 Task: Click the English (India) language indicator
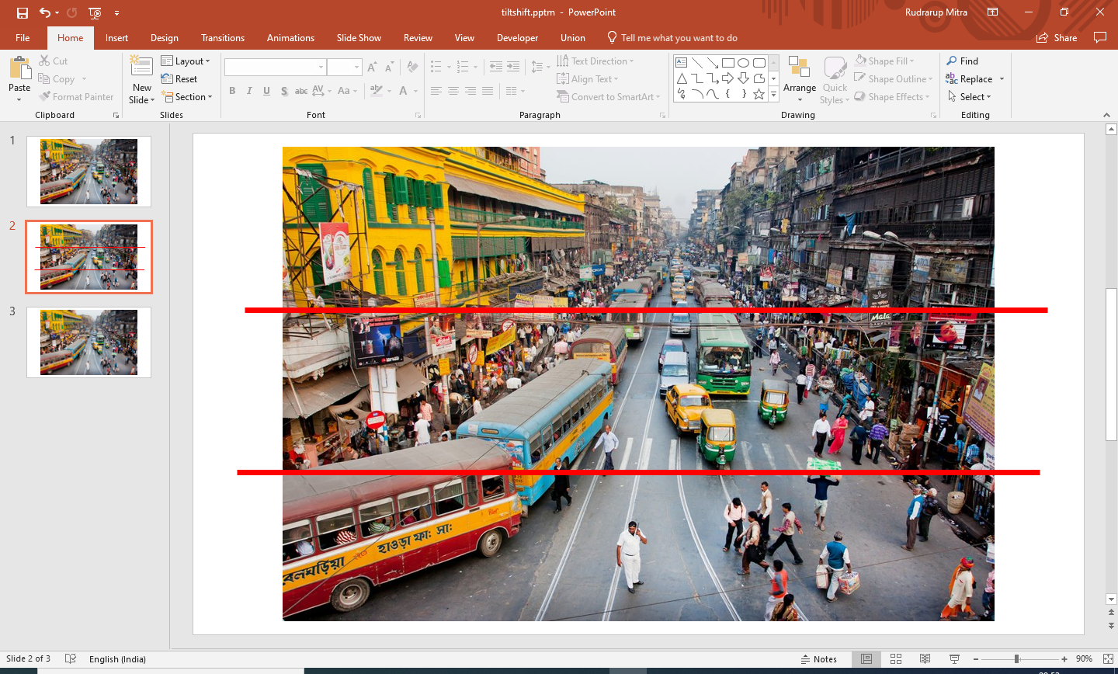pos(117,658)
